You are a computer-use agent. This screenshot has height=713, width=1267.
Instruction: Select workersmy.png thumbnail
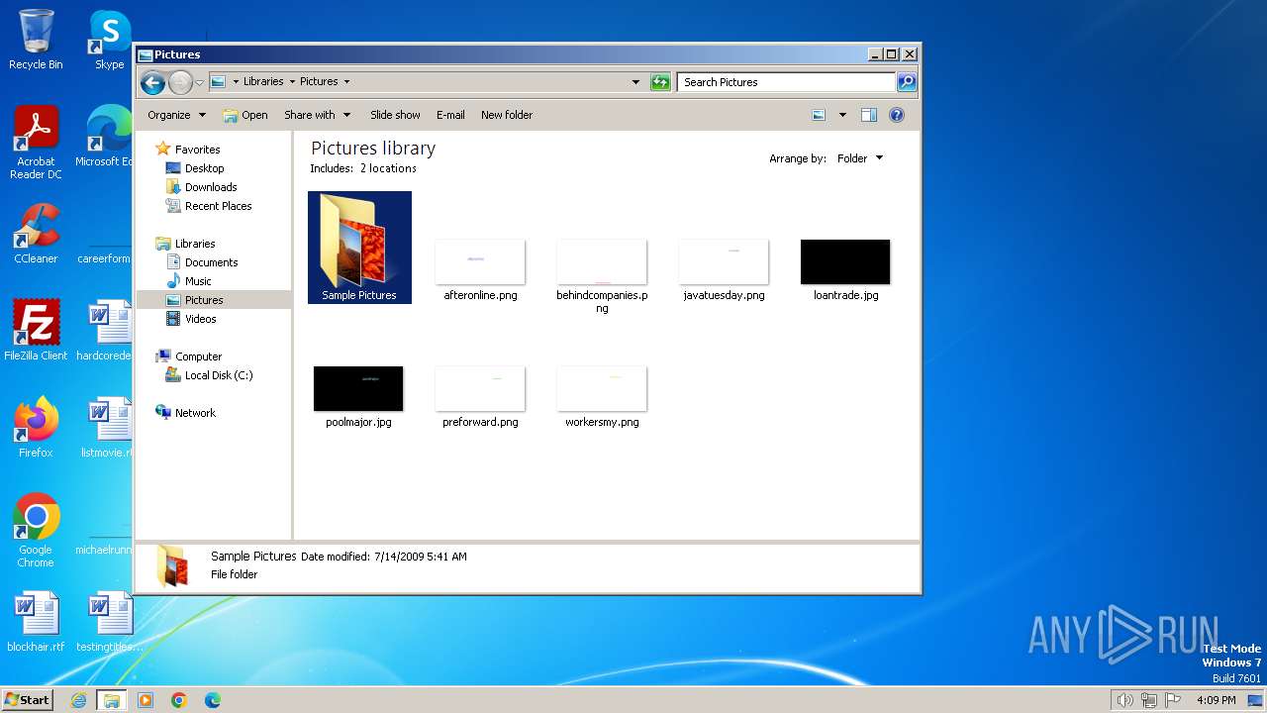point(602,389)
